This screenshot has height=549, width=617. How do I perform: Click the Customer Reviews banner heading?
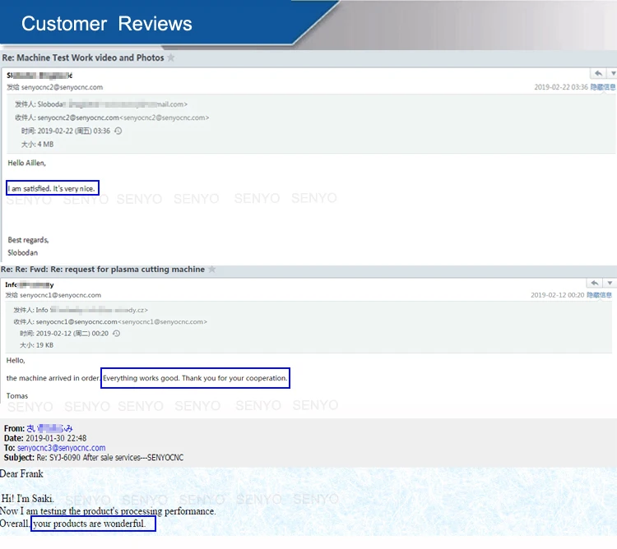(107, 24)
